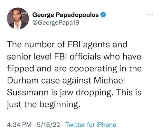This screenshot has height=128, width=161.
Task: Click the name Michael in the tweet
Action: click(x=109, y=80)
